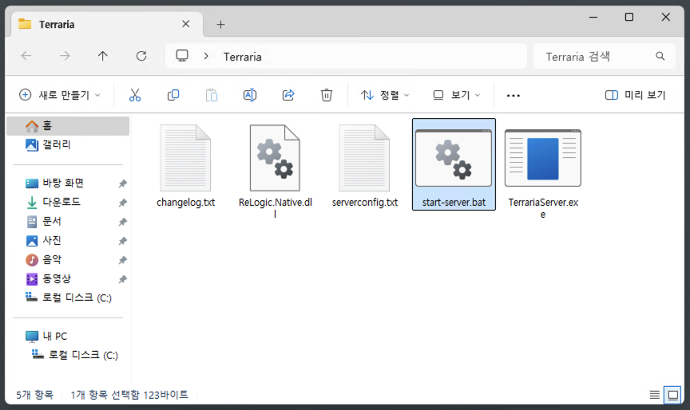
Task: Click the pin icon next to 음악
Action: pos(123,260)
